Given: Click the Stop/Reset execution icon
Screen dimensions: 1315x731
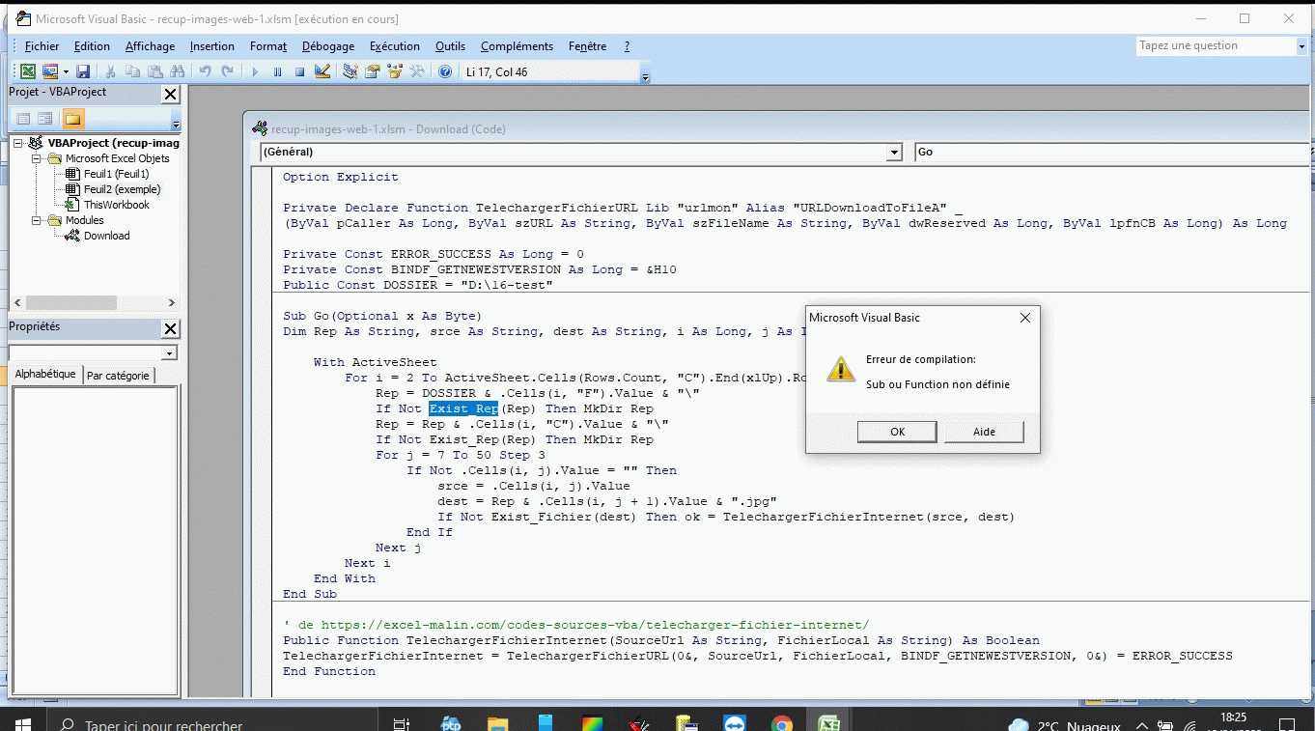Looking at the screenshot, I should 299,71.
